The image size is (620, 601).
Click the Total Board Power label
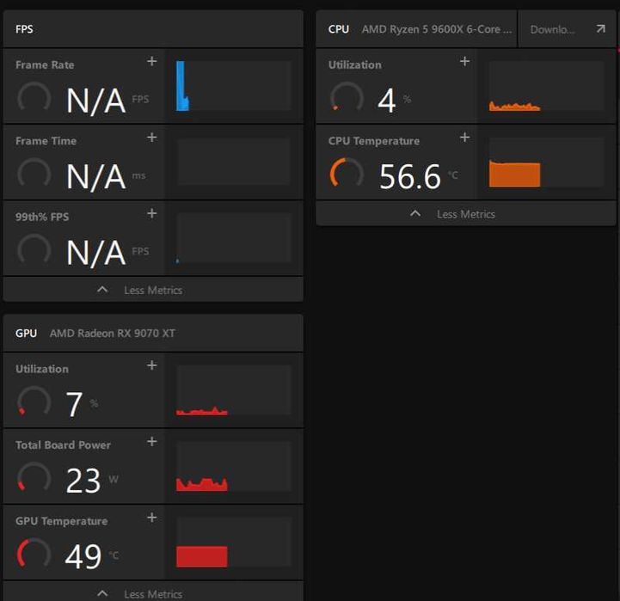tap(63, 445)
